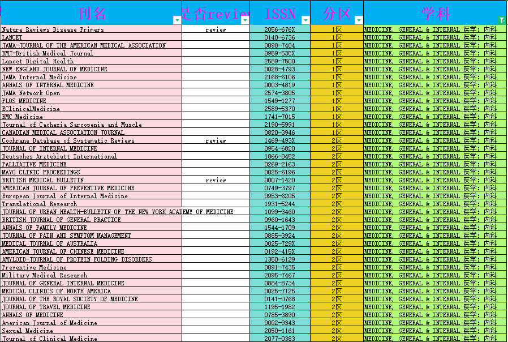Viewport: 508px width, 342px height.
Task: Select "Cochrane Database of Systematic Reviews" cell
Action: pos(92,140)
